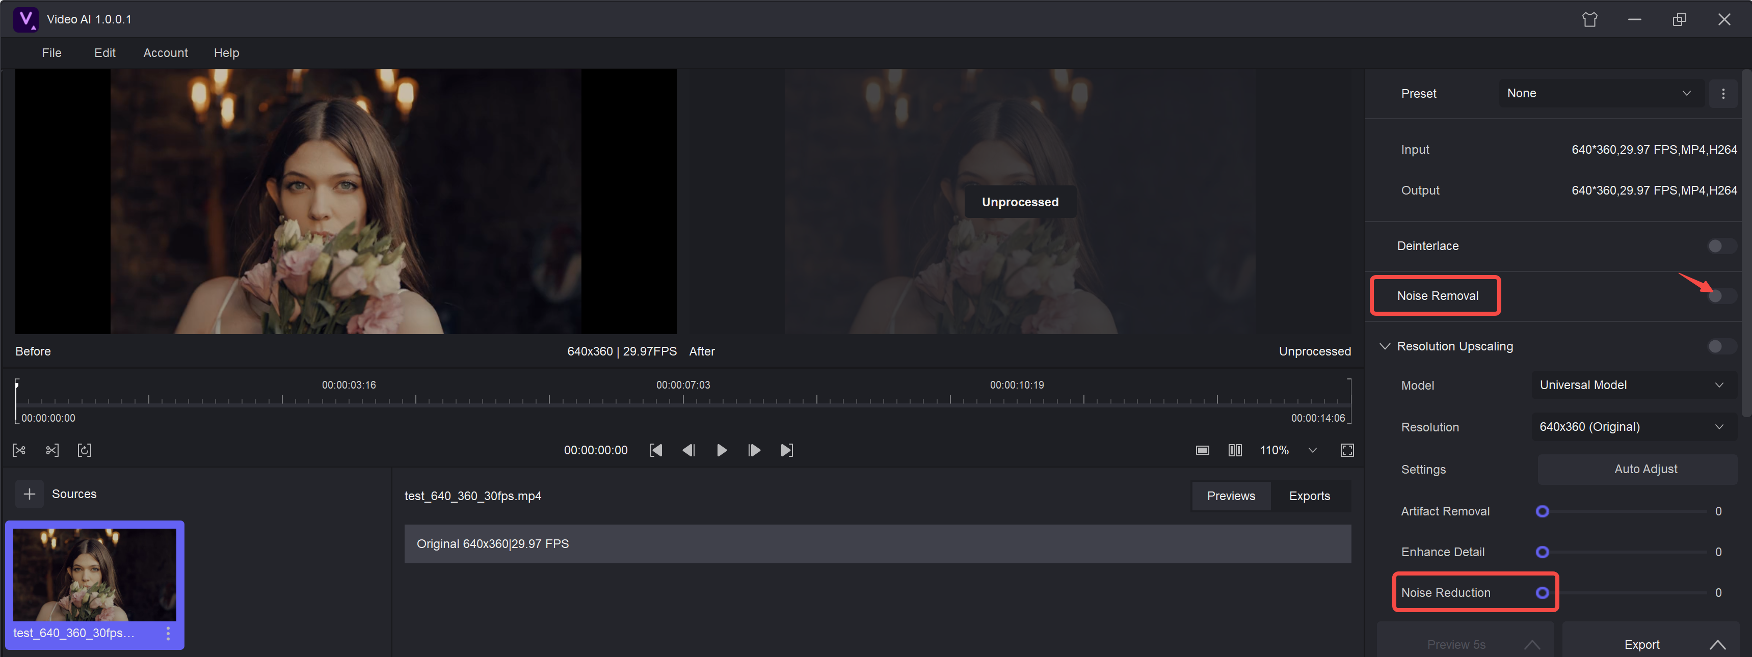This screenshot has height=657, width=1752.
Task: Click the Enhance Detail slider handle
Action: click(1542, 553)
